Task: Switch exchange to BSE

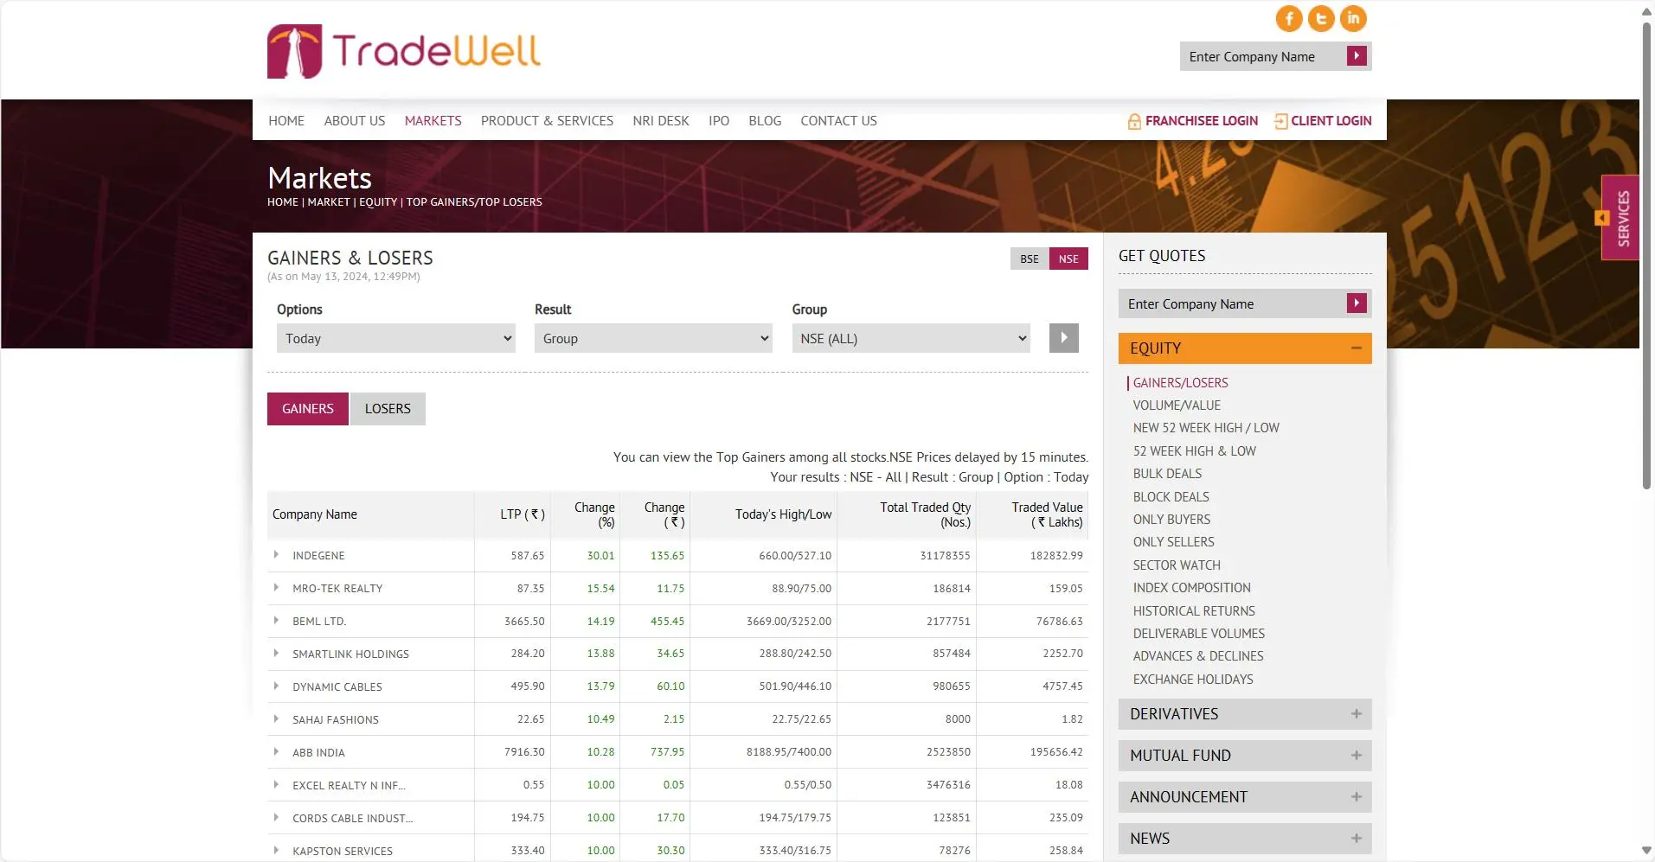Action: (1030, 259)
